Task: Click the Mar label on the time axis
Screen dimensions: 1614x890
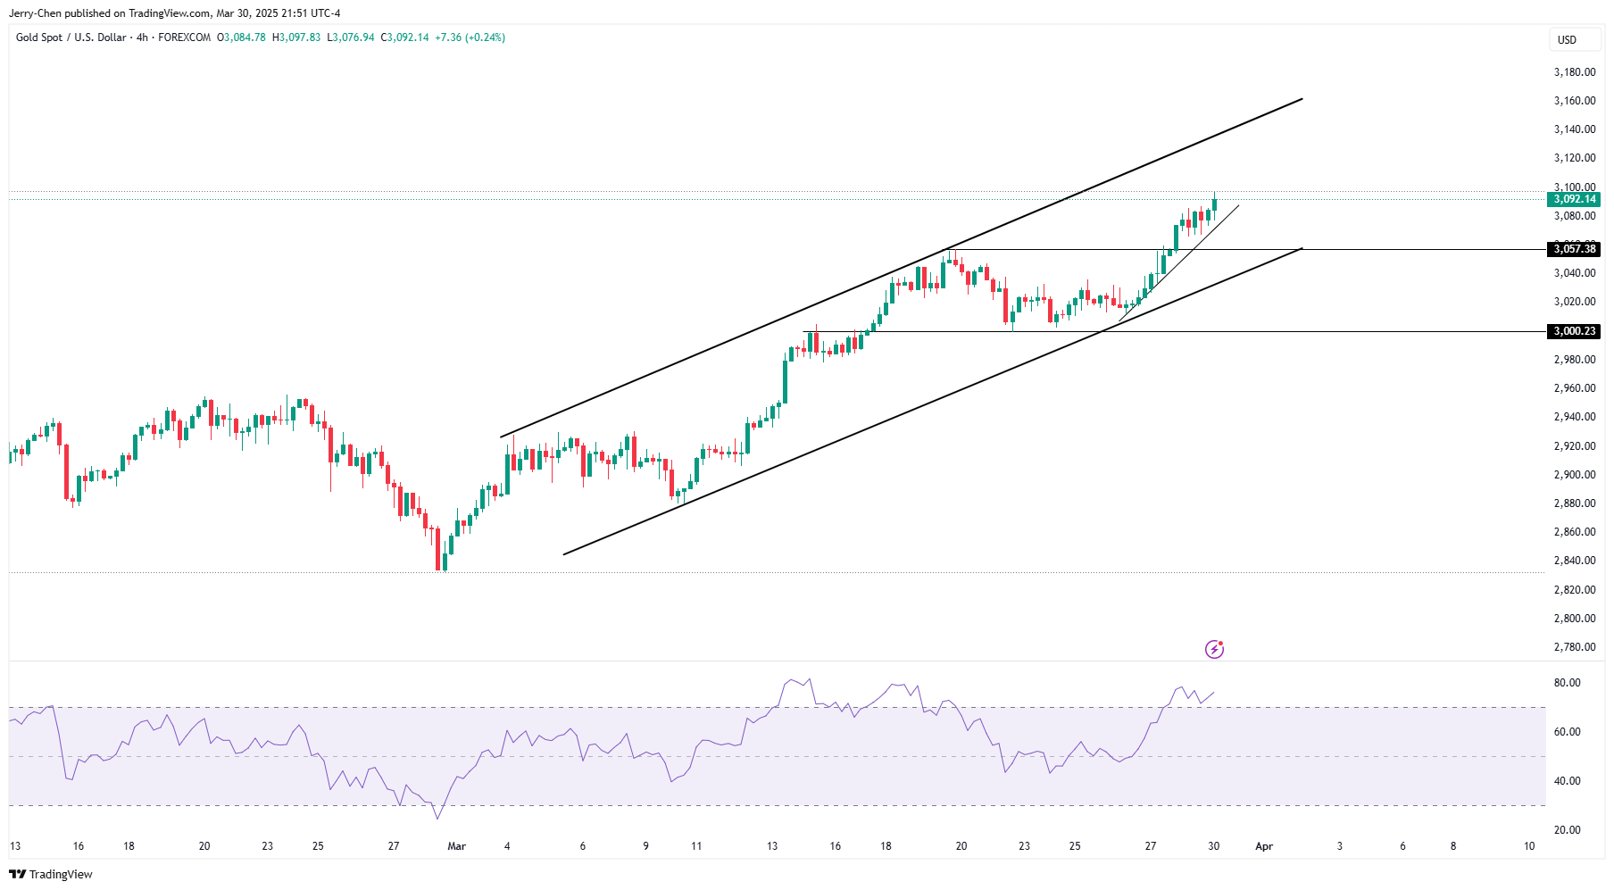Action: [456, 846]
